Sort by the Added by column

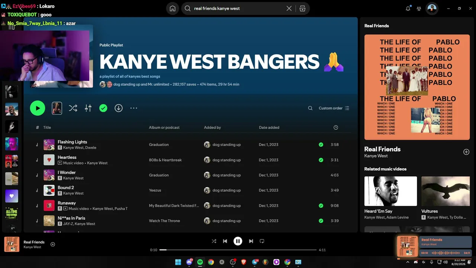click(212, 128)
